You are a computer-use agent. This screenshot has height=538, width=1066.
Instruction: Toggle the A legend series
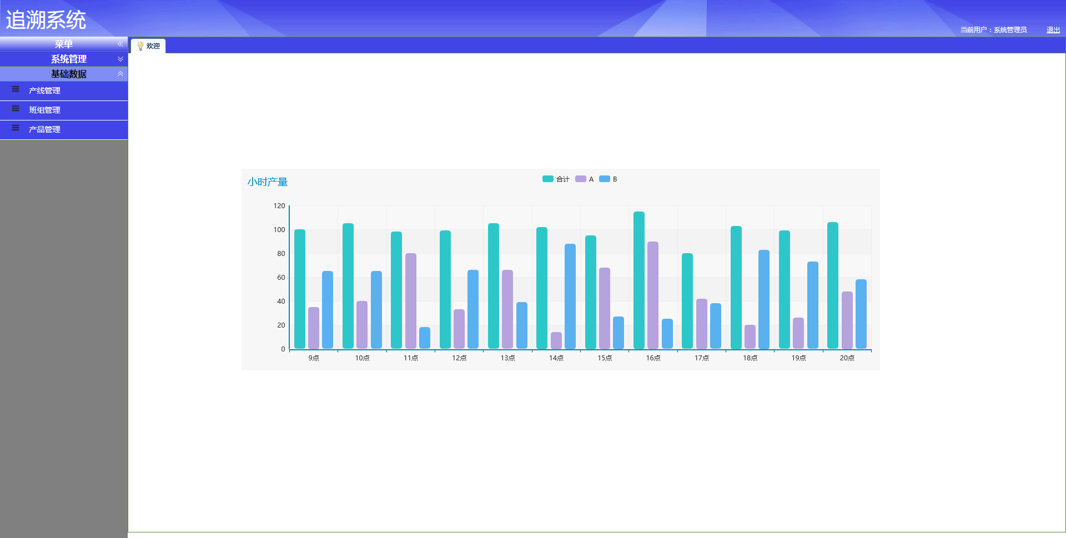coord(585,179)
